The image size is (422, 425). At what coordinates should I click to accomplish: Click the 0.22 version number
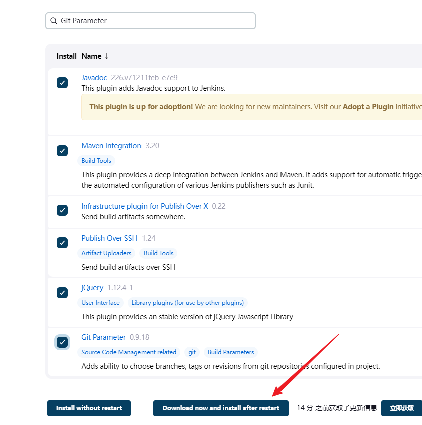(x=219, y=206)
